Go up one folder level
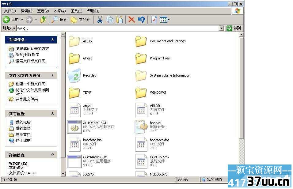 (x=43, y=19)
